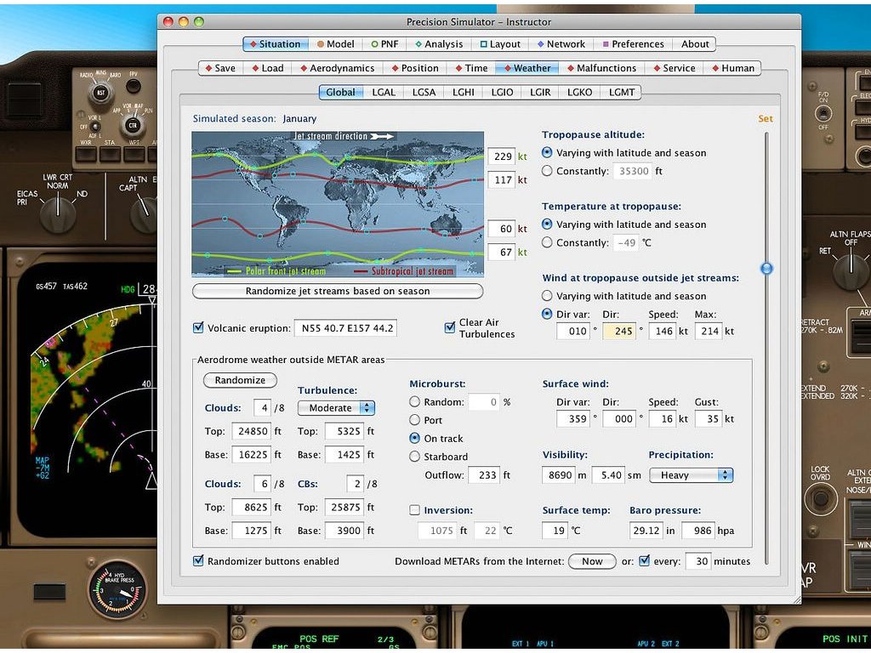Click the Surface temp field

point(555,531)
